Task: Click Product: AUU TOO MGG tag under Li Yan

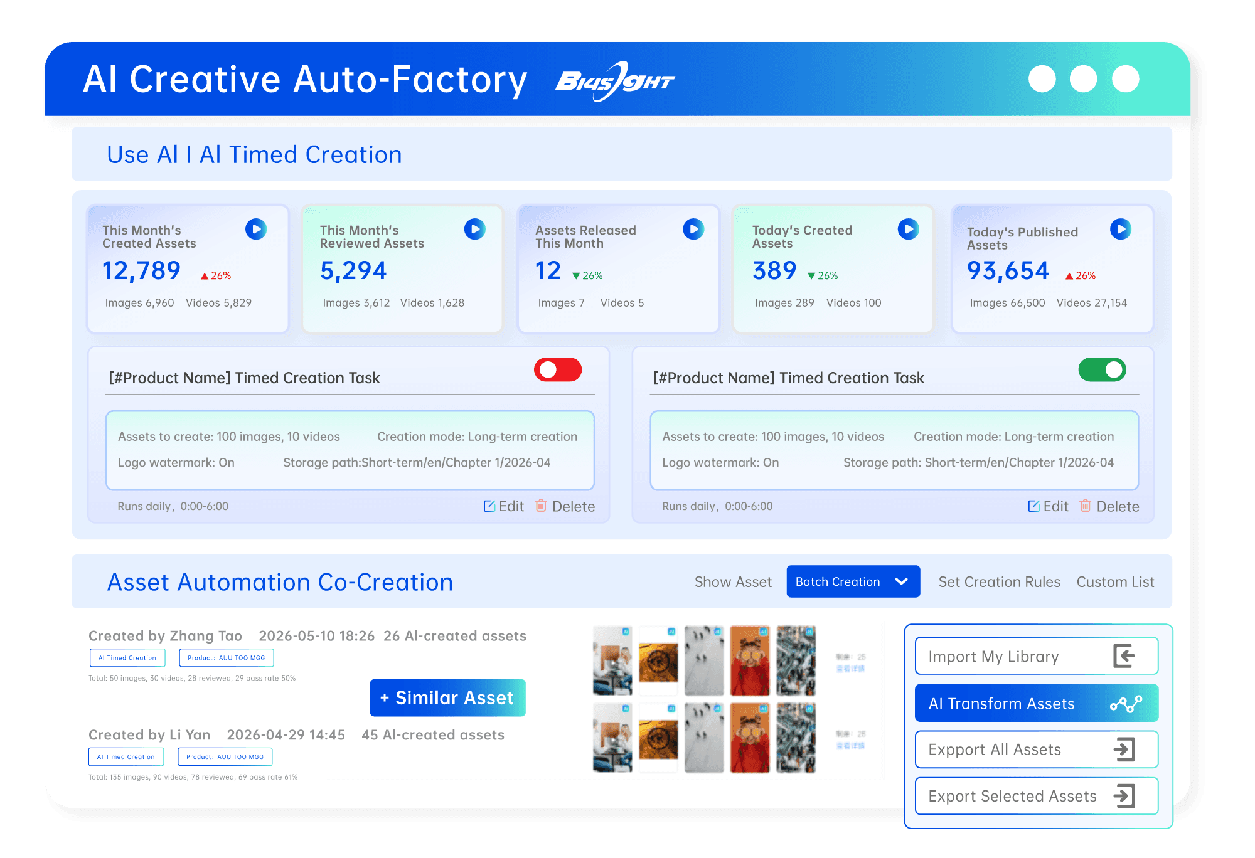Action: tap(225, 757)
